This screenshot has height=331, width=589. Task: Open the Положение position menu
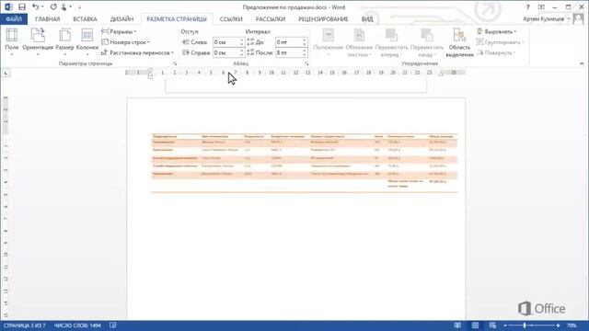(329, 42)
